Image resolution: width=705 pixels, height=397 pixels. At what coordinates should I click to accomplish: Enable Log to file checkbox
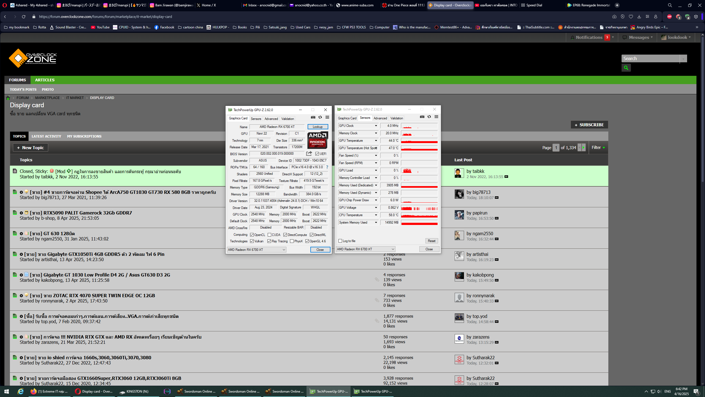point(340,241)
